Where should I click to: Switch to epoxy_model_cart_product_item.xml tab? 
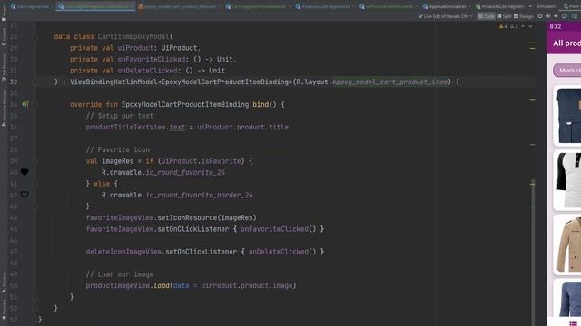(x=180, y=6)
